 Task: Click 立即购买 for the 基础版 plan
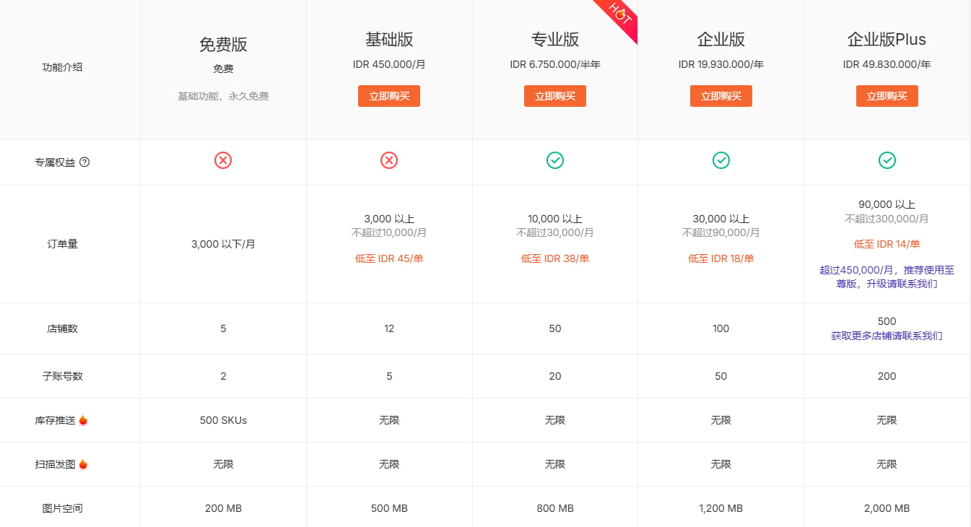click(389, 95)
